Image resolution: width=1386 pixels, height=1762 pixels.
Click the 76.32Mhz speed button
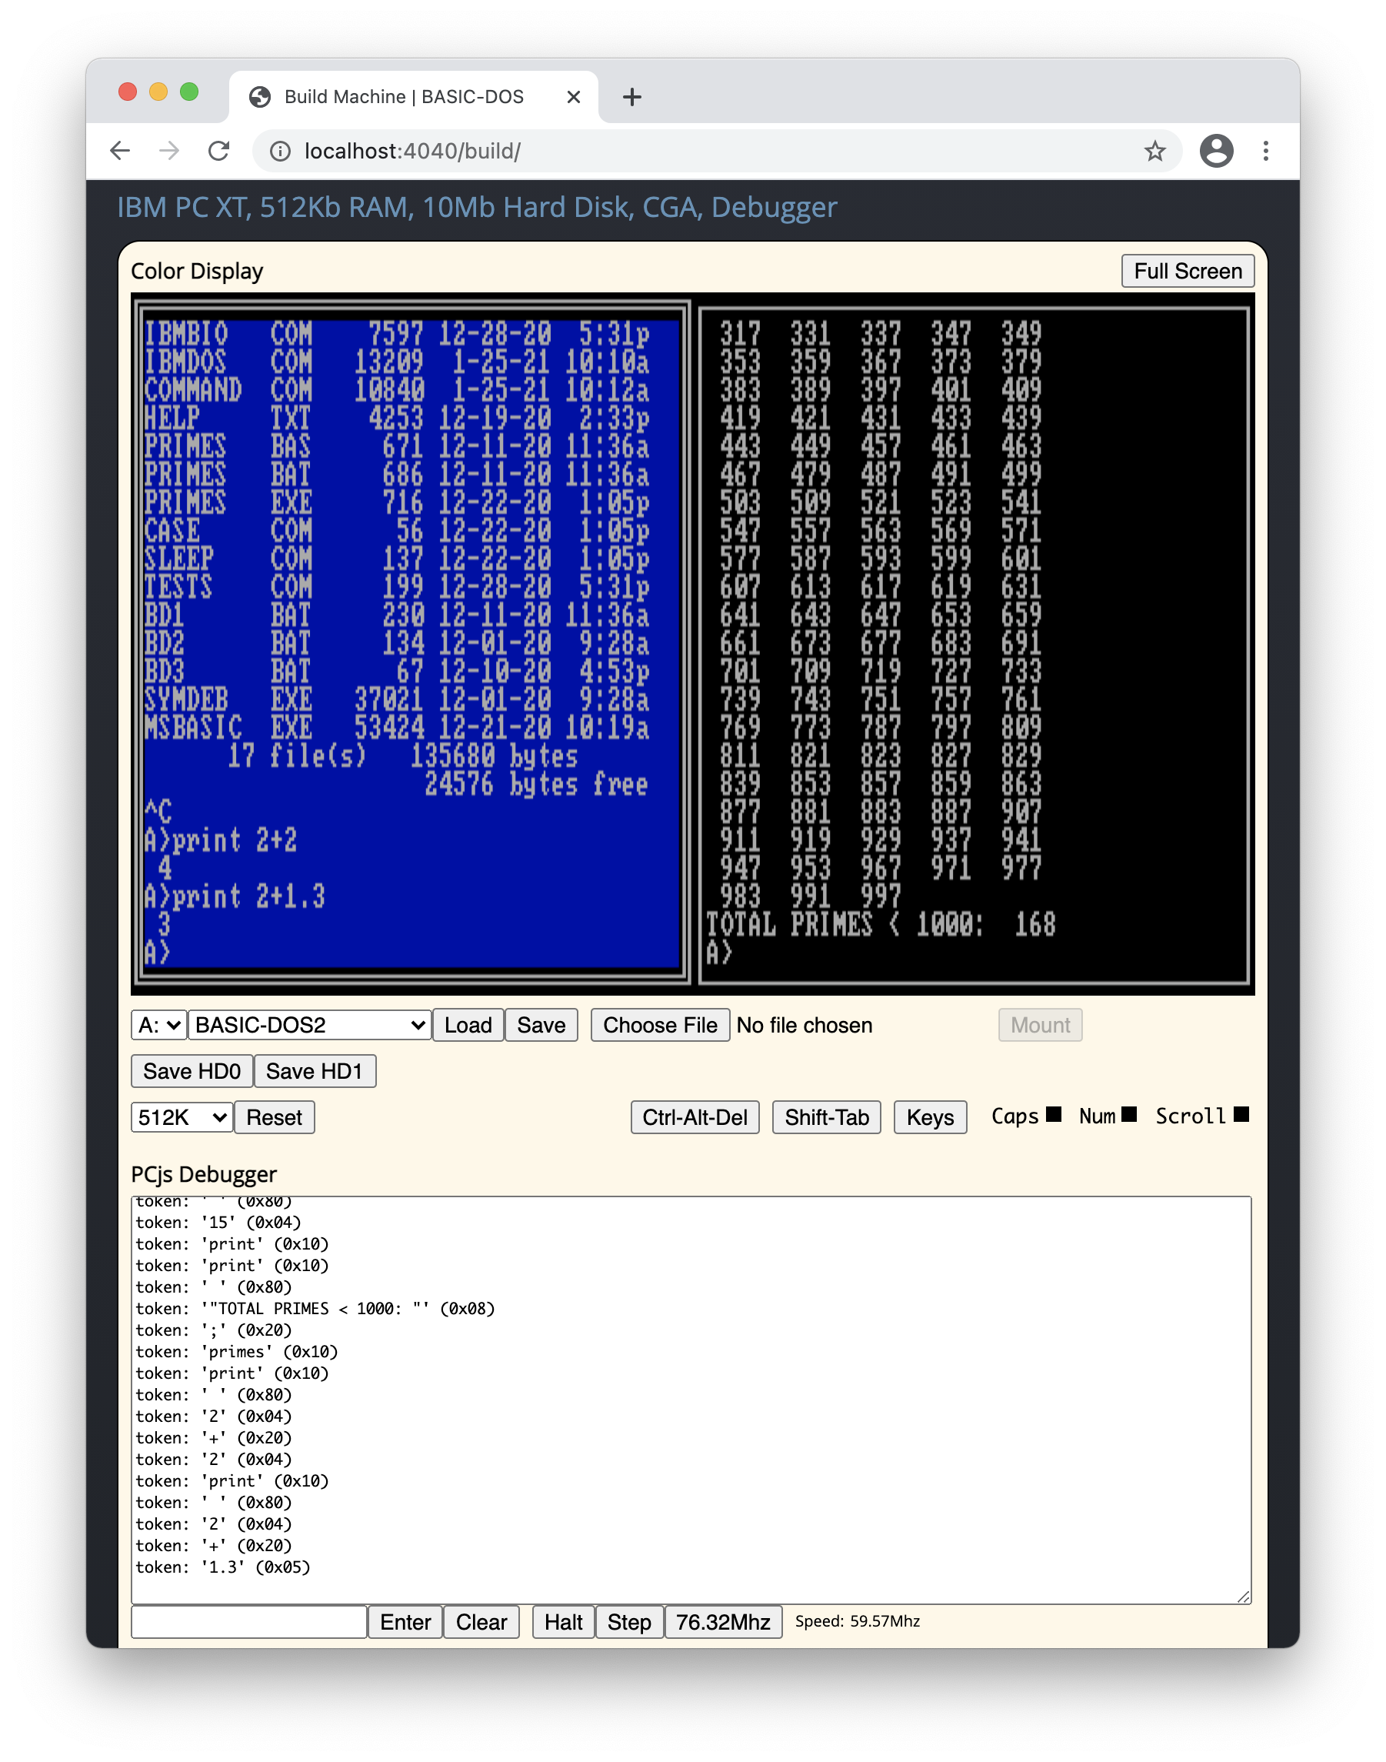[723, 1622]
